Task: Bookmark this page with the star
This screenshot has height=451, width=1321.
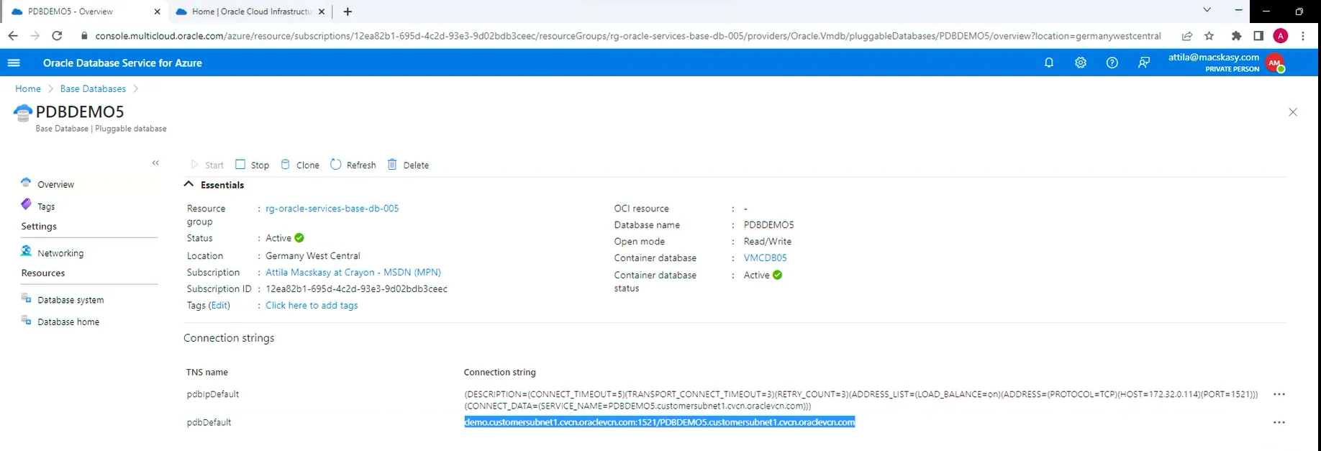Action: click(x=1209, y=35)
